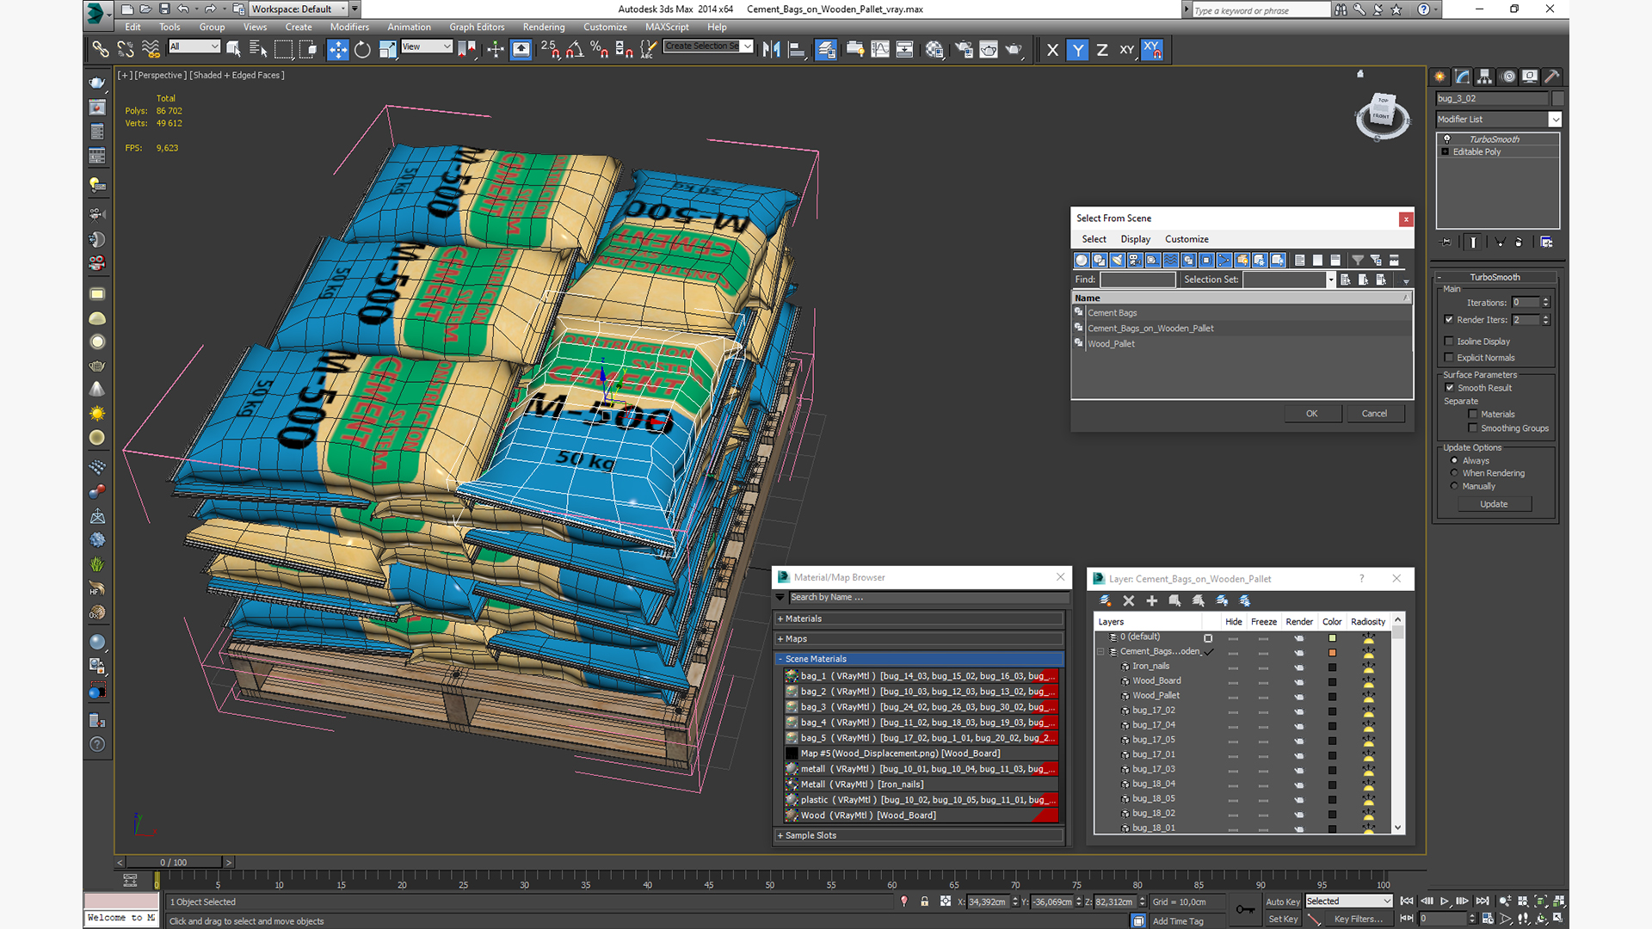Viewport: 1652px width, 929px height.
Task: Expand Sample Slots group in Material Browser
Action: 919,835
